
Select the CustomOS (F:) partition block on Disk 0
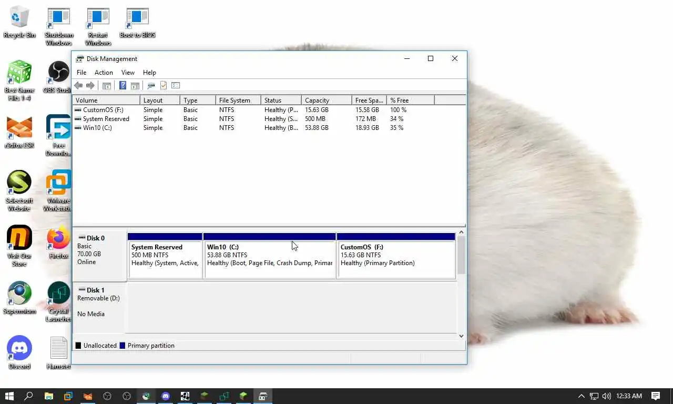pyautogui.click(x=396, y=256)
